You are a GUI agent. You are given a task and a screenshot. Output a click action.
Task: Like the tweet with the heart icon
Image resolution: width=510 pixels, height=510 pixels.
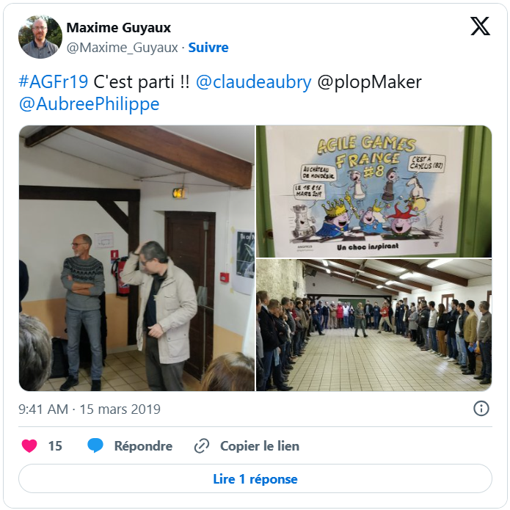coord(29,445)
